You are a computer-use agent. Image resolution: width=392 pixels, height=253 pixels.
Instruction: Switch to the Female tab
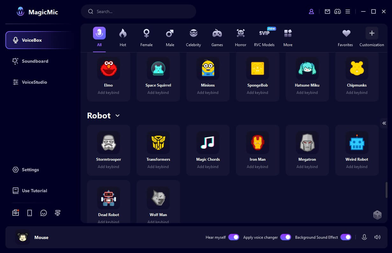coord(146,37)
